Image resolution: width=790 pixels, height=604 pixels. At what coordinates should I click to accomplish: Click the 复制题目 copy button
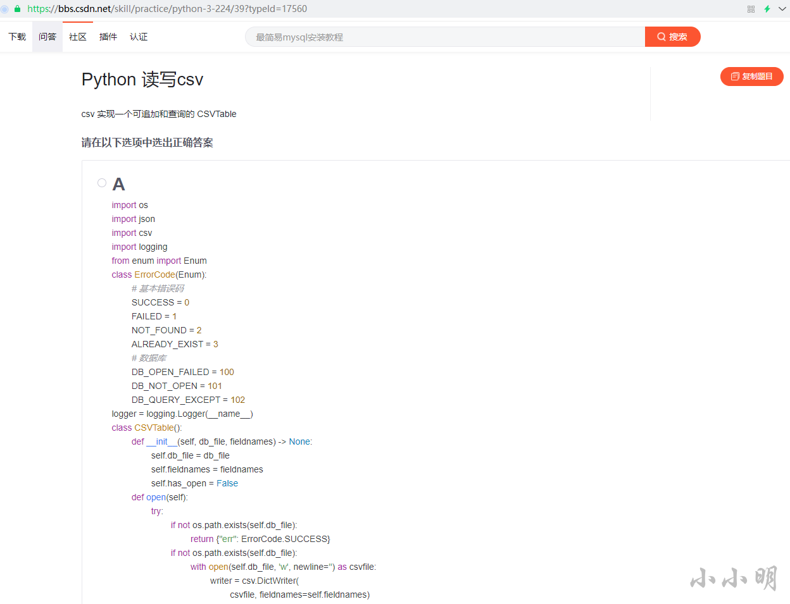[752, 77]
